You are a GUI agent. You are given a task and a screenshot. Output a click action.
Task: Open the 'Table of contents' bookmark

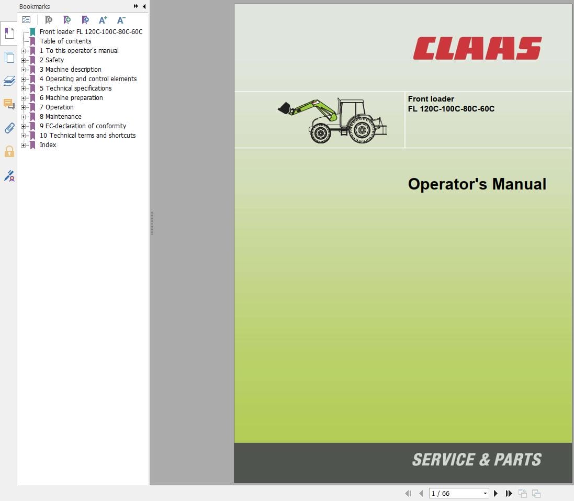pos(65,41)
